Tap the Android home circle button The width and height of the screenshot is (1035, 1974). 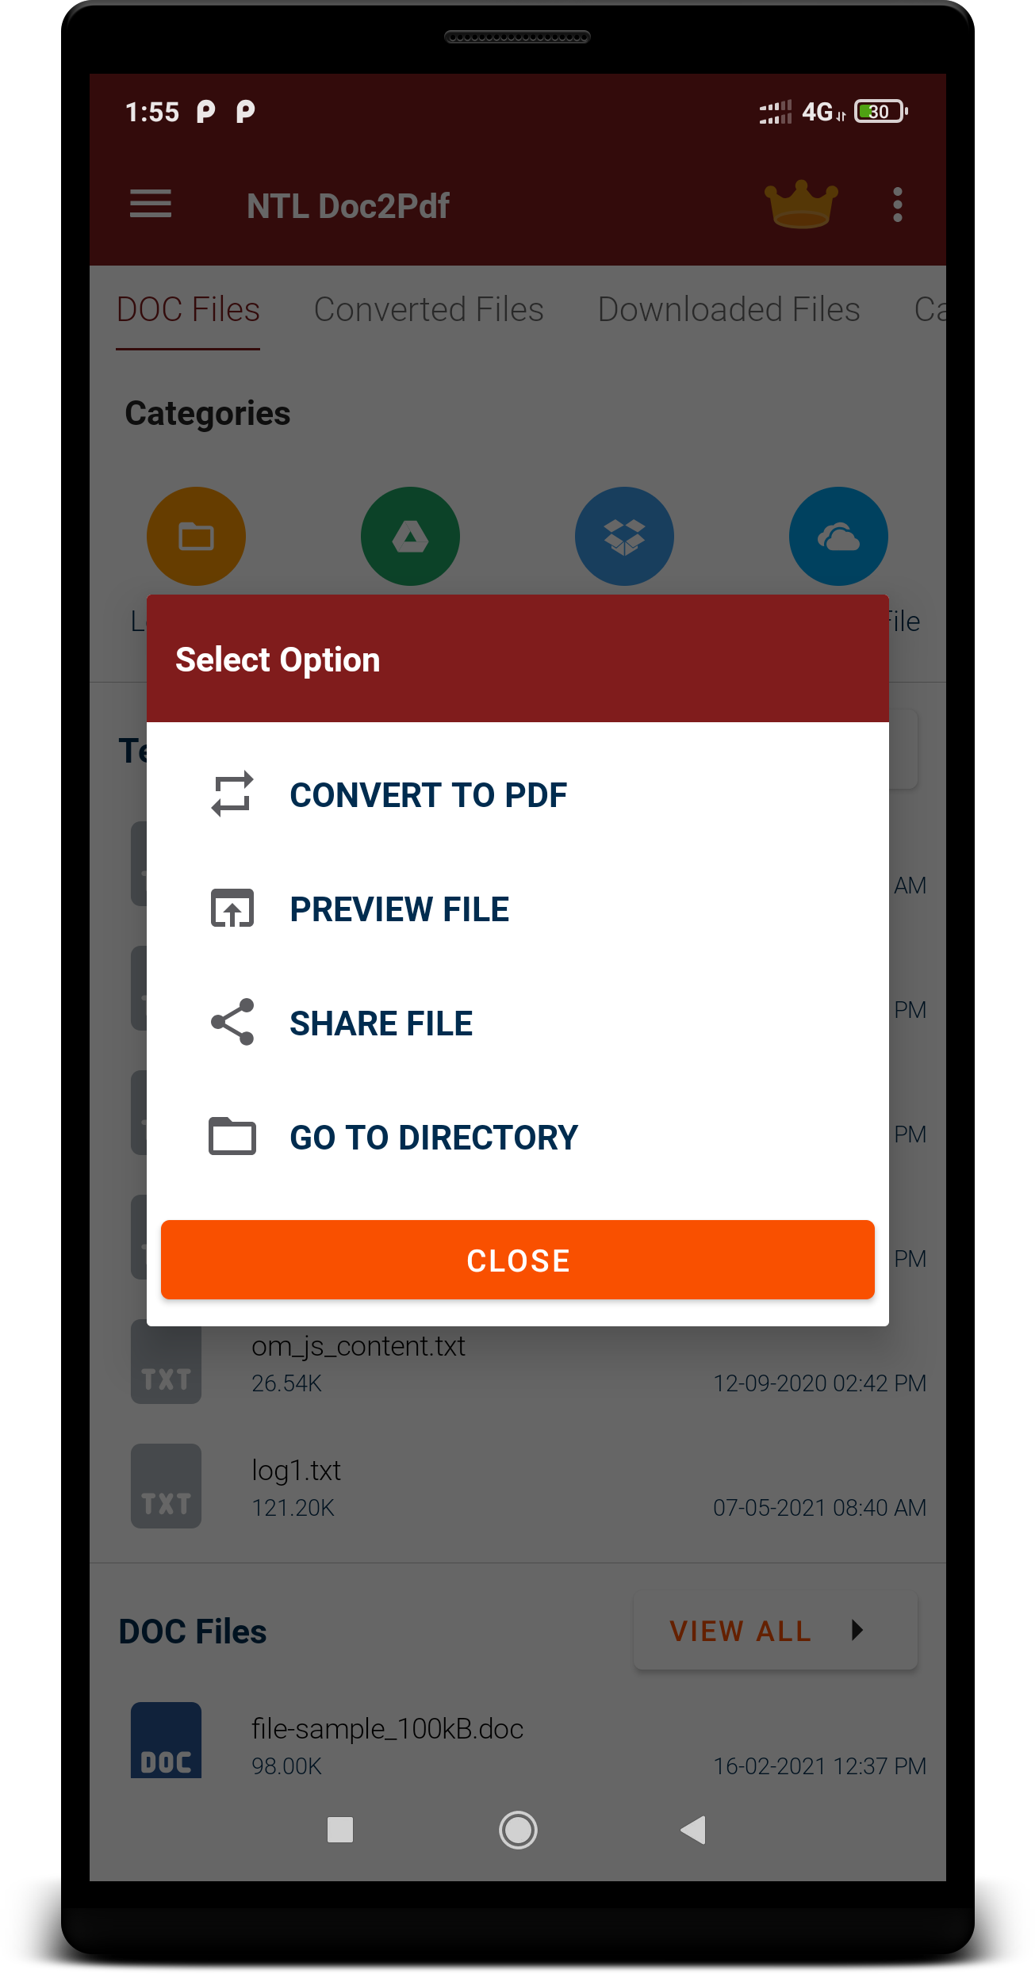pos(518,1830)
